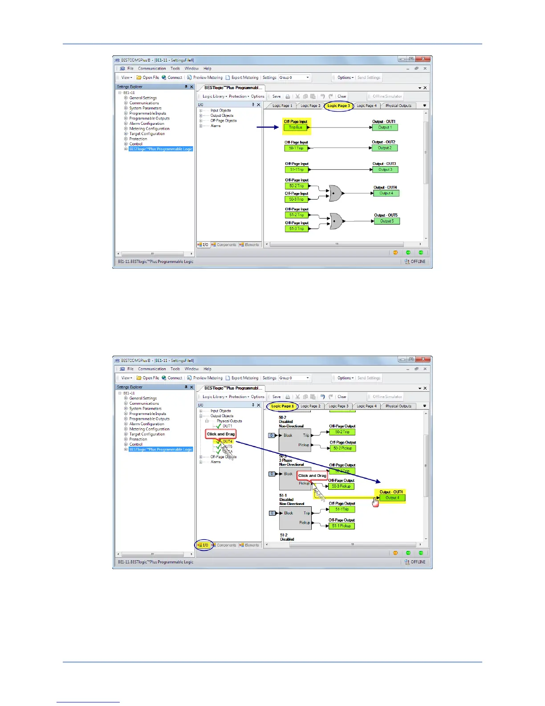Click Export Metering icon in upper window
Screen dimensions: 545x706
[x=228, y=78]
